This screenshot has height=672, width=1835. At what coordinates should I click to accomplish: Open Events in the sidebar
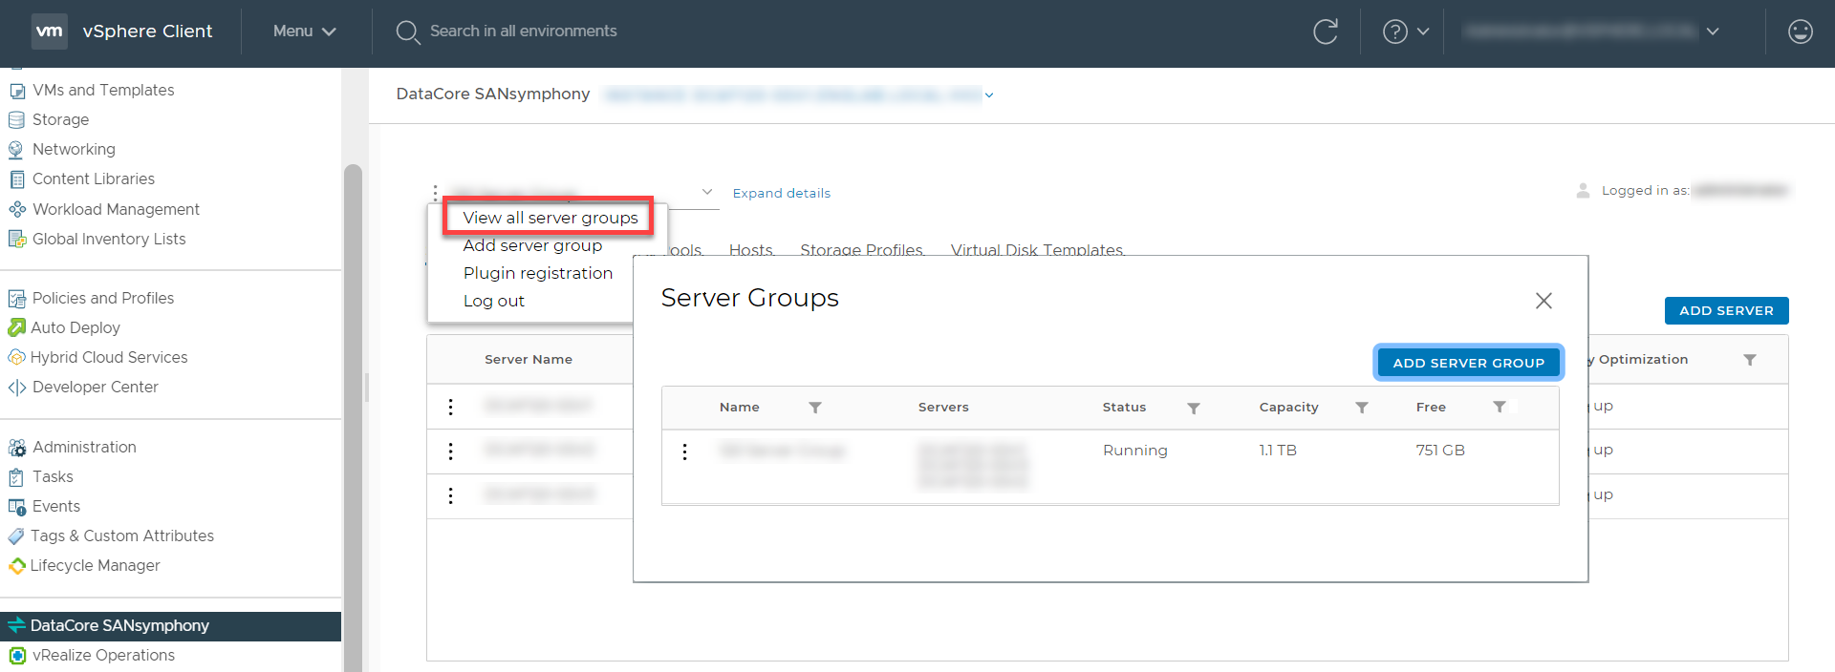pyautogui.click(x=56, y=507)
